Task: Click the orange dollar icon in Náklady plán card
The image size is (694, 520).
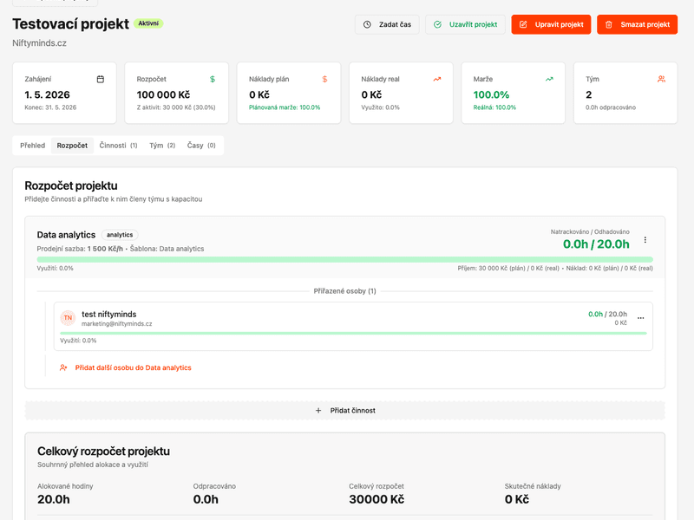Action: [324, 79]
